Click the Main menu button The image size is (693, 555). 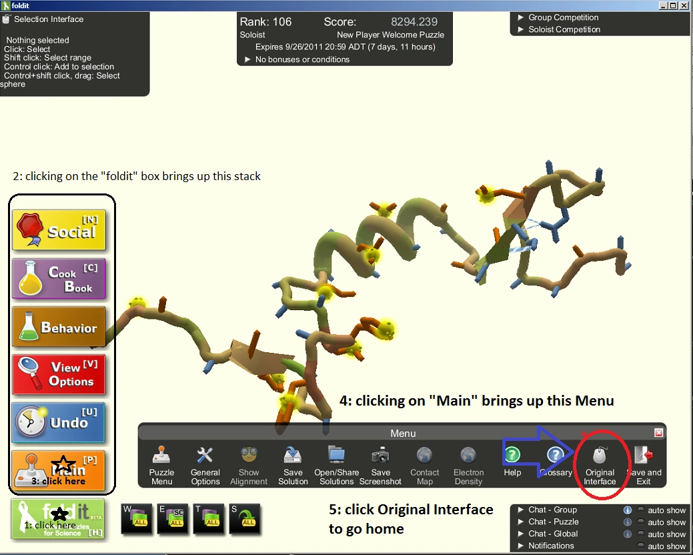59,470
